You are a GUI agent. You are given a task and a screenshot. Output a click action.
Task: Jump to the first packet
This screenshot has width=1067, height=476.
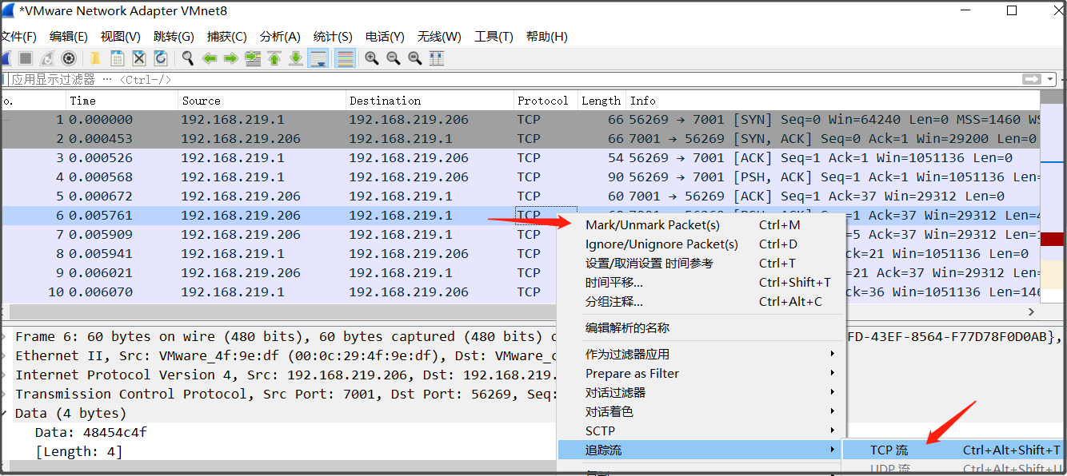coord(274,58)
